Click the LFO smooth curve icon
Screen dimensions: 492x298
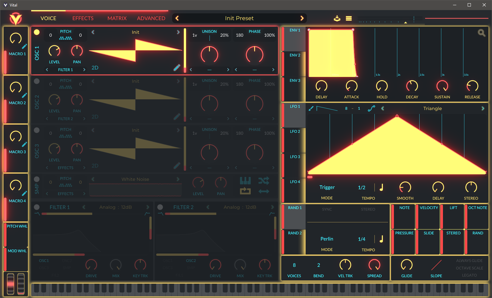(x=371, y=108)
